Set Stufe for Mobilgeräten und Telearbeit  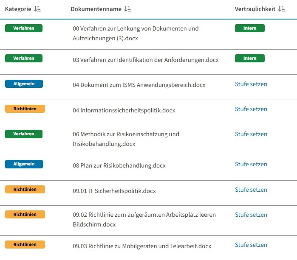click(x=251, y=245)
